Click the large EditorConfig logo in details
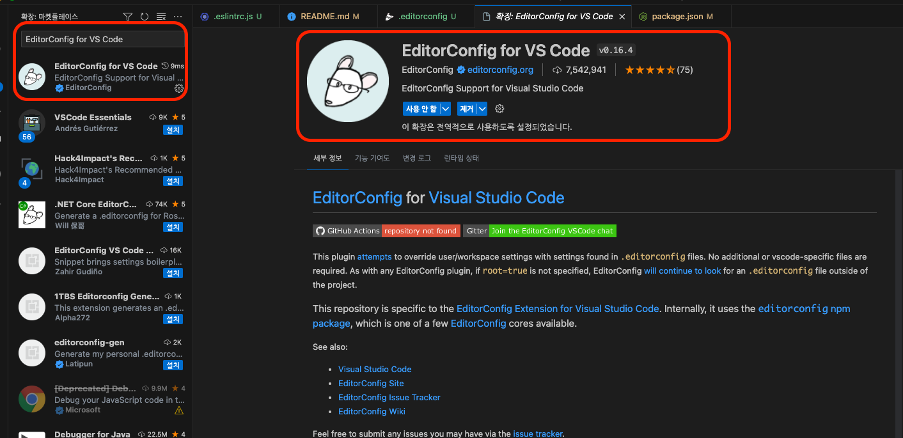Screen dimensions: 903x438 tap(348, 81)
